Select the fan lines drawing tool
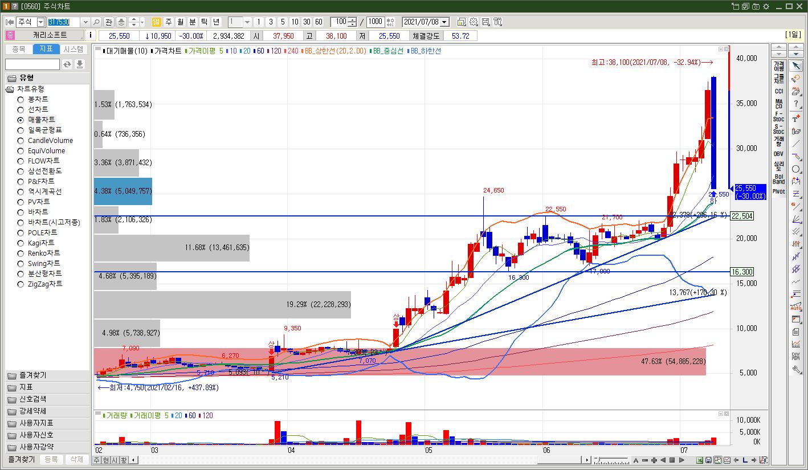Viewport: 808px width, 470px height. (796, 219)
